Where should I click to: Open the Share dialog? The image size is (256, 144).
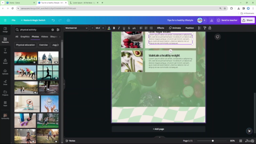click(x=248, y=20)
